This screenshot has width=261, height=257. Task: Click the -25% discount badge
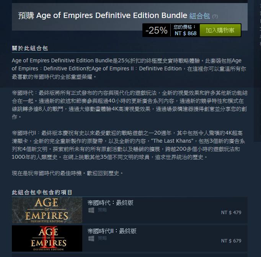click(x=156, y=30)
